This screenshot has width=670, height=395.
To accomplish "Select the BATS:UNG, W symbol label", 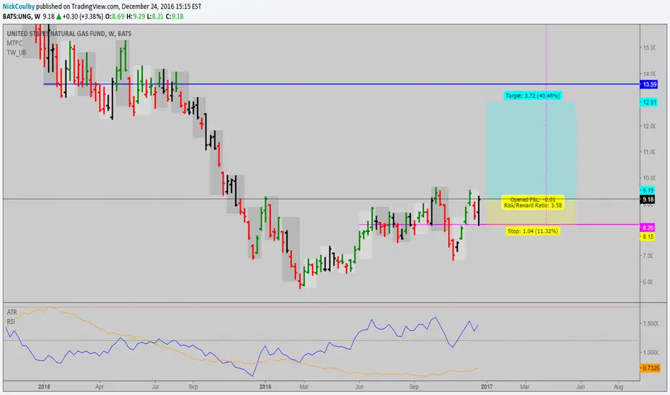I will coord(22,17).
